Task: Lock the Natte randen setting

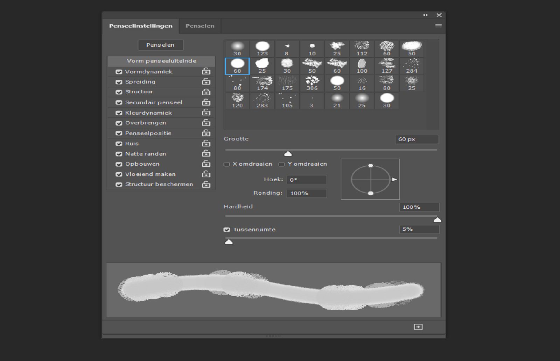Action: tap(206, 153)
